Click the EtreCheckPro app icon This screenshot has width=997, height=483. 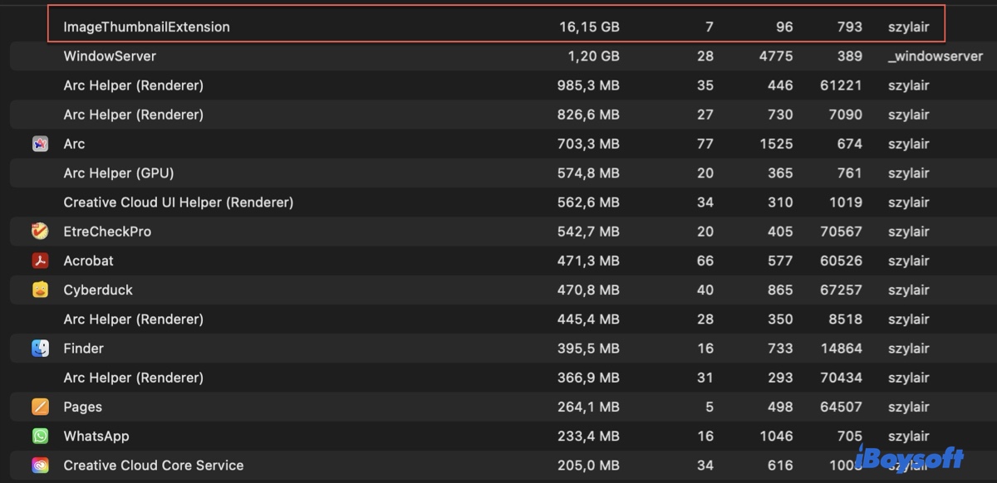point(40,232)
